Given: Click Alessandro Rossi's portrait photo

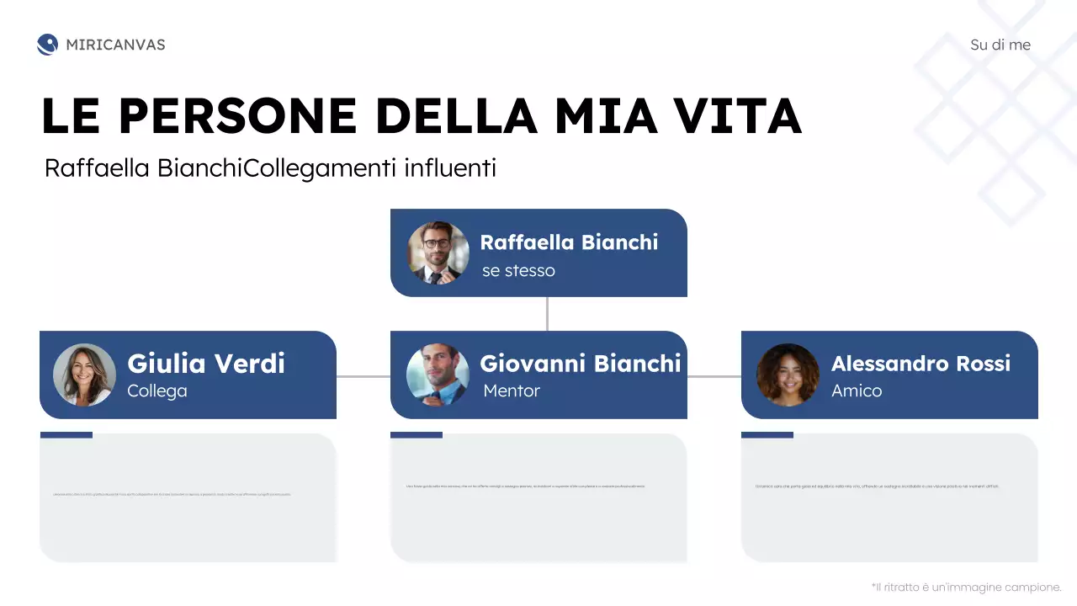Looking at the screenshot, I should tap(788, 375).
